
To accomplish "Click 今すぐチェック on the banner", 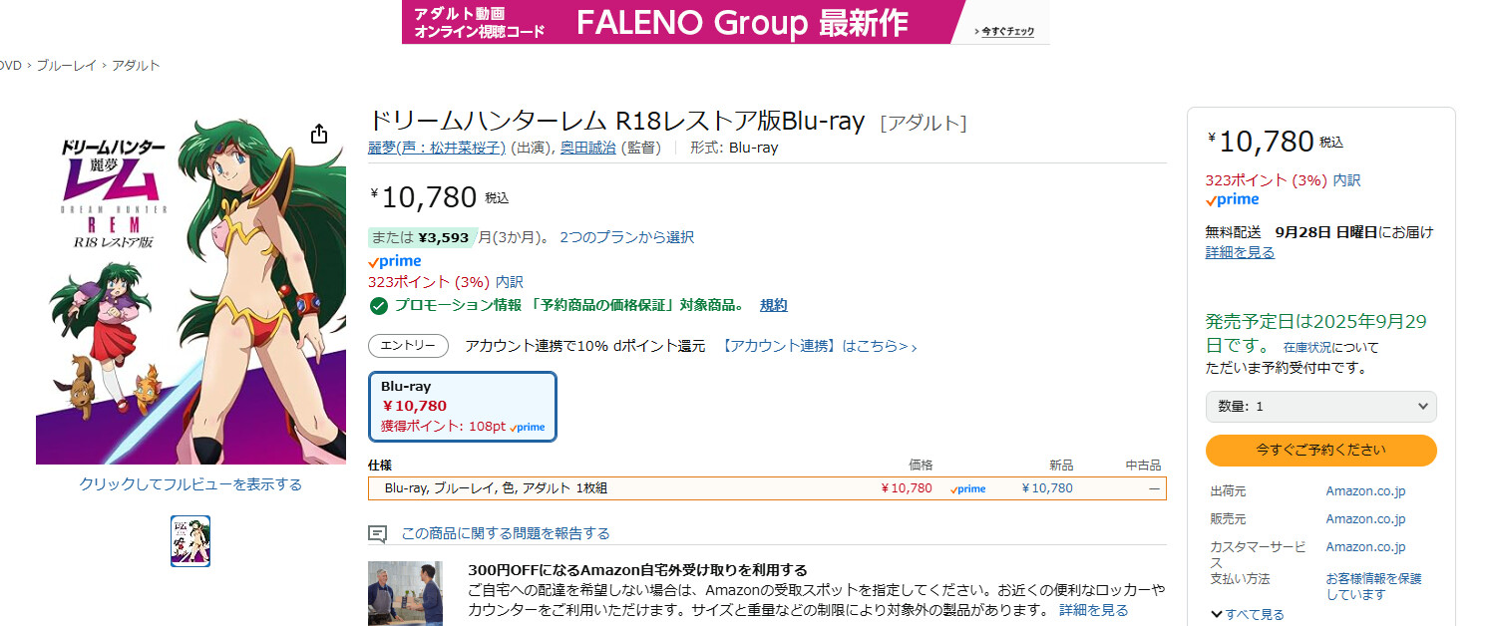I will [x=1005, y=32].
